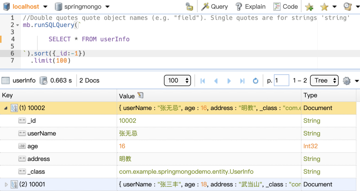360x191 pixels.
Task: Fold the mb.runSQLQuery code block at line 2
Action: pyautogui.click(x=18, y=25)
